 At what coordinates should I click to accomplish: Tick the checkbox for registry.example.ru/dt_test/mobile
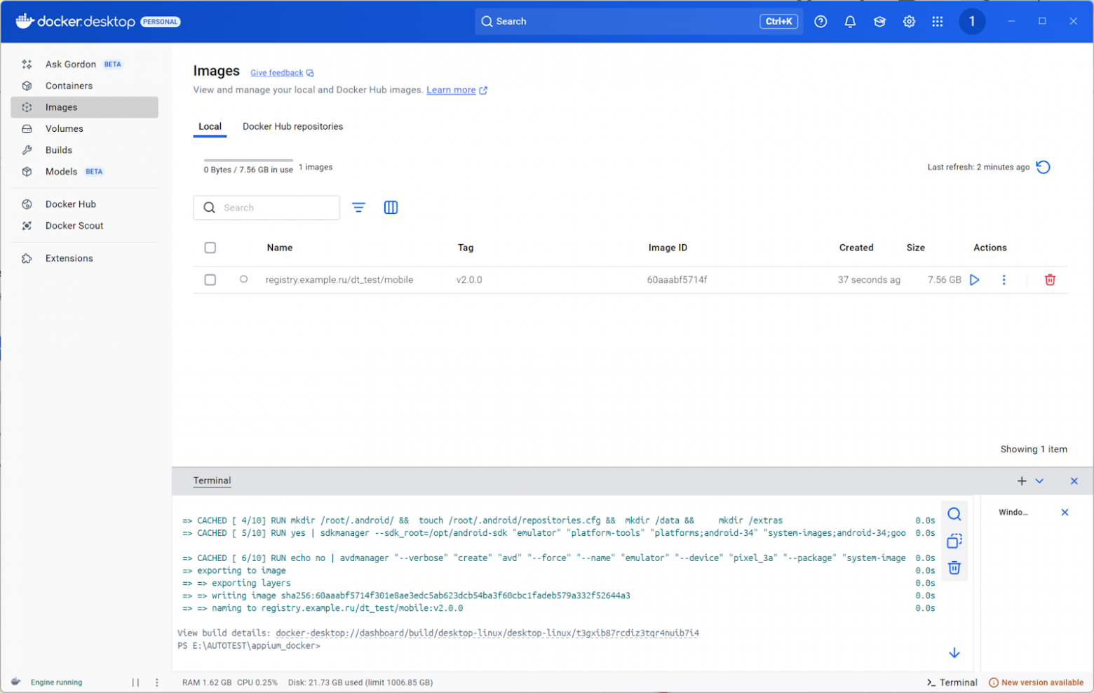(210, 280)
